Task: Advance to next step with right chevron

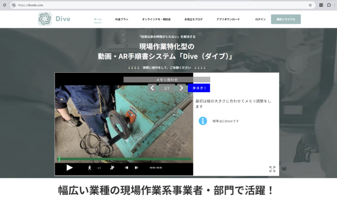Action: [181, 88]
